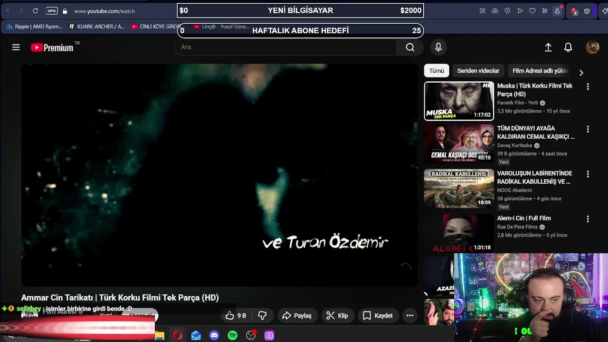The width and height of the screenshot is (608, 342).
Task: Open the Opera Flow send icon
Action: (x=520, y=11)
